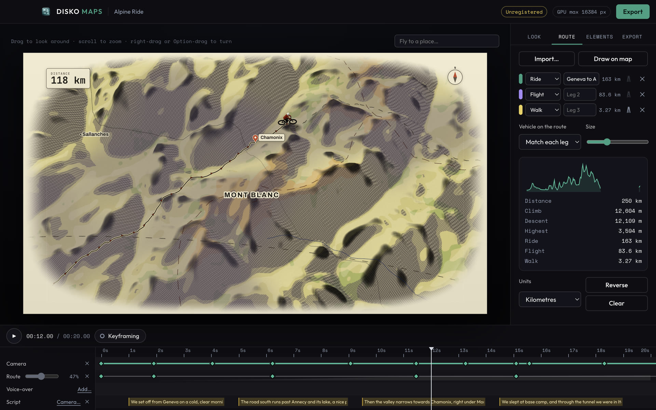656x410 pixels.
Task: Toggle Keyframing mode
Action: pos(120,336)
